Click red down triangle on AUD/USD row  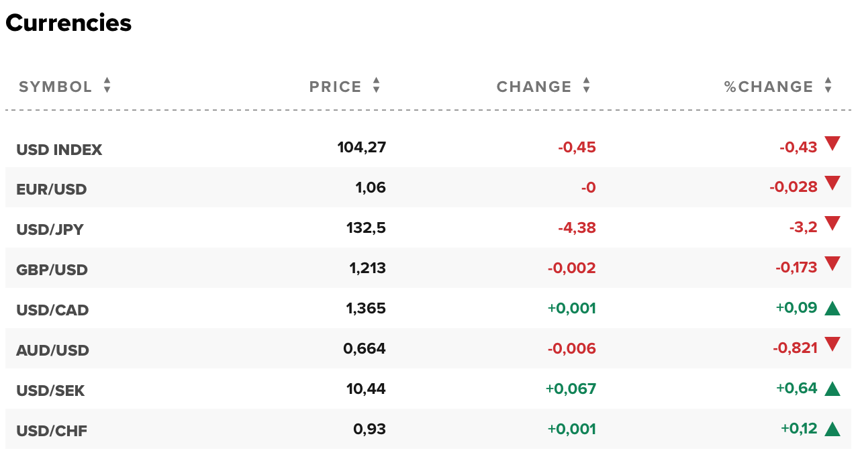click(832, 344)
